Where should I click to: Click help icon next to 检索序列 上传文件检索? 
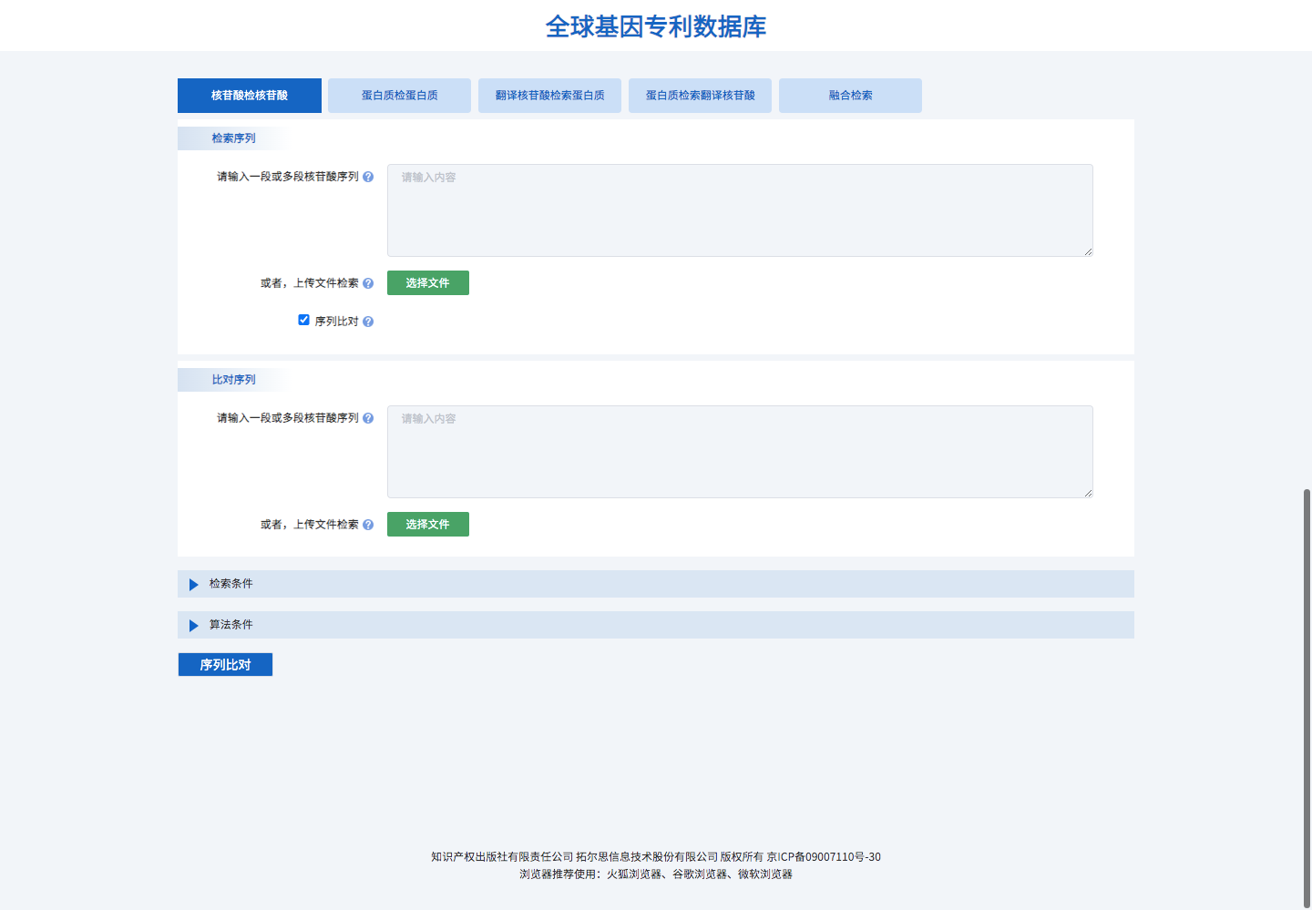tap(368, 283)
